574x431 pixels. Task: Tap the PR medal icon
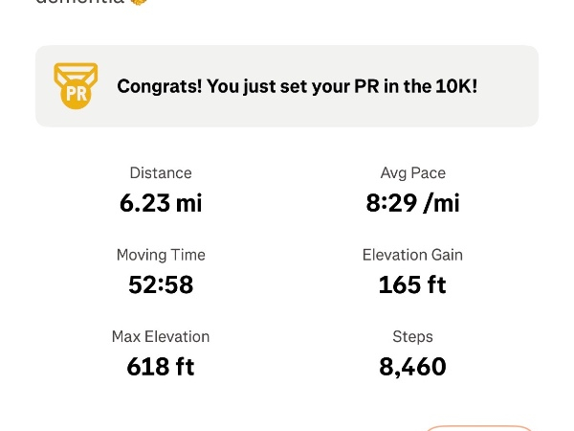[x=76, y=86]
